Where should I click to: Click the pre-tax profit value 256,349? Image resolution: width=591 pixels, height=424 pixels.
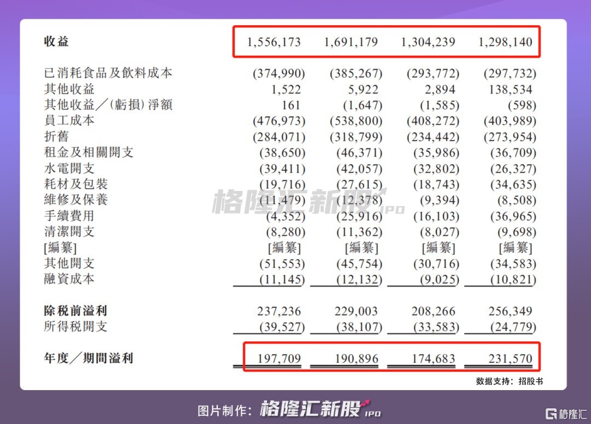tap(511, 311)
